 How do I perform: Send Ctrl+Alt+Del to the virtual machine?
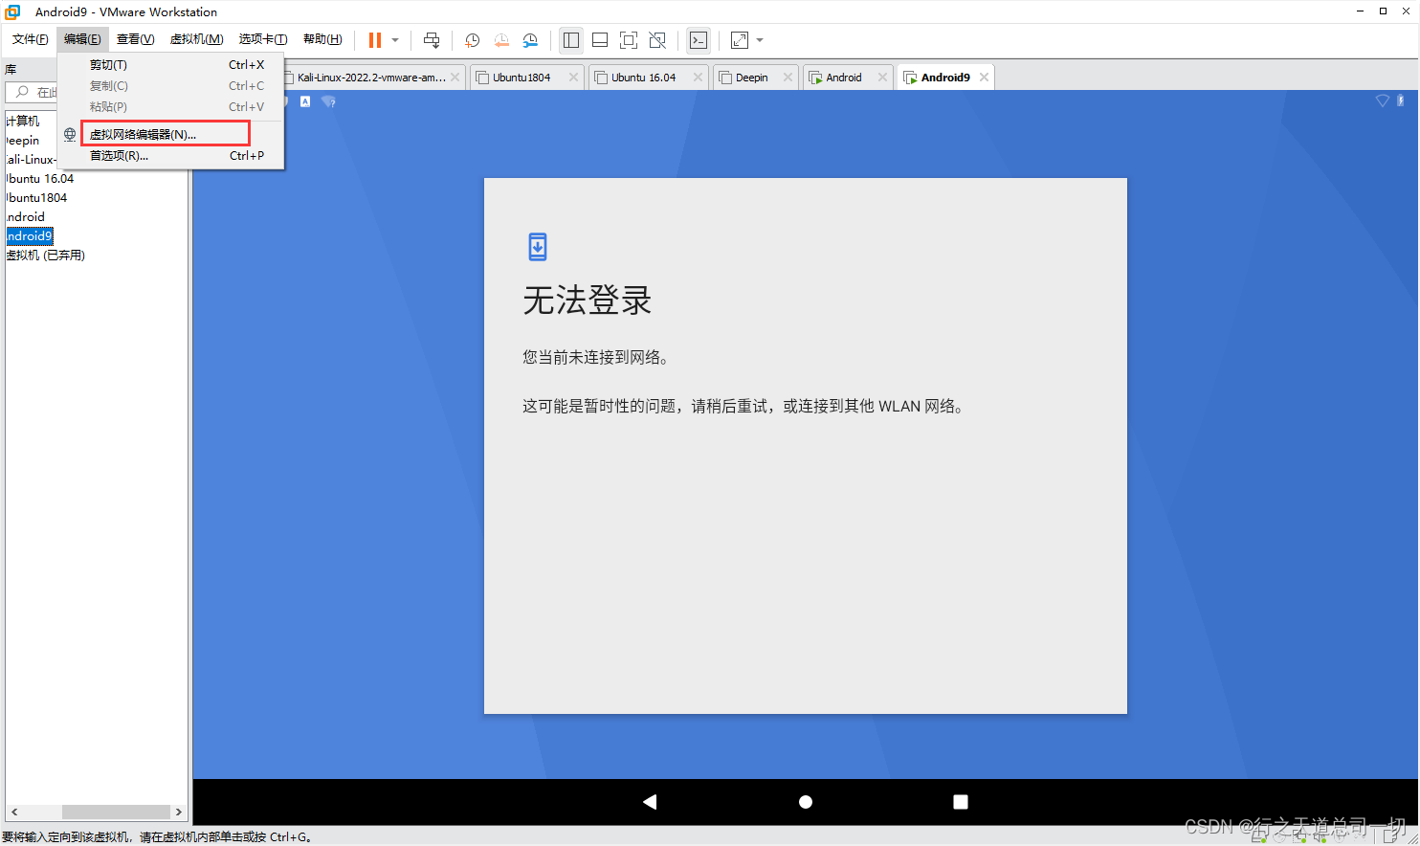[432, 40]
